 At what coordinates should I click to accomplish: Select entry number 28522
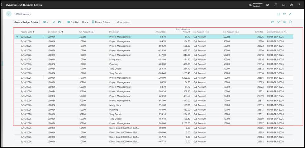pos(260,46)
